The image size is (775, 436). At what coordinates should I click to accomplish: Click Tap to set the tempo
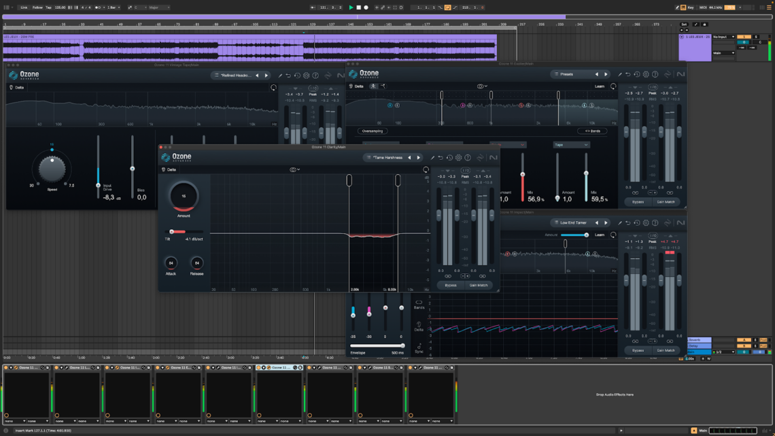49,7
